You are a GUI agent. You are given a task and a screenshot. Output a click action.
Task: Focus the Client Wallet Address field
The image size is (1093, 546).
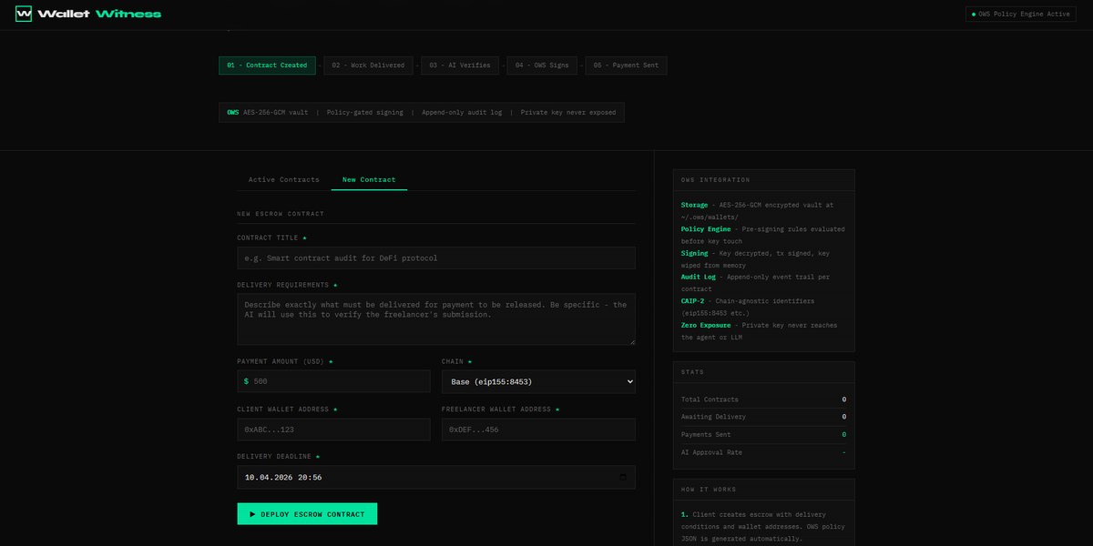[333, 430]
